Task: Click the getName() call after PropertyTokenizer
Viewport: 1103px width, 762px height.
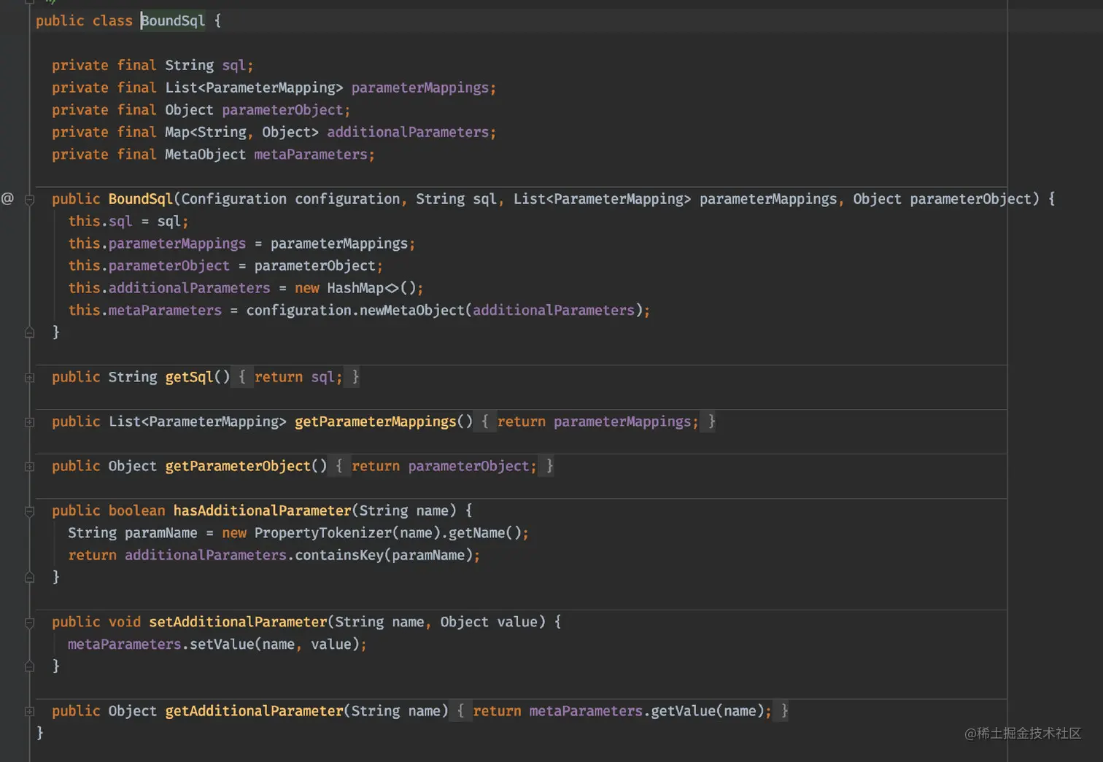Action: pyautogui.click(x=485, y=533)
